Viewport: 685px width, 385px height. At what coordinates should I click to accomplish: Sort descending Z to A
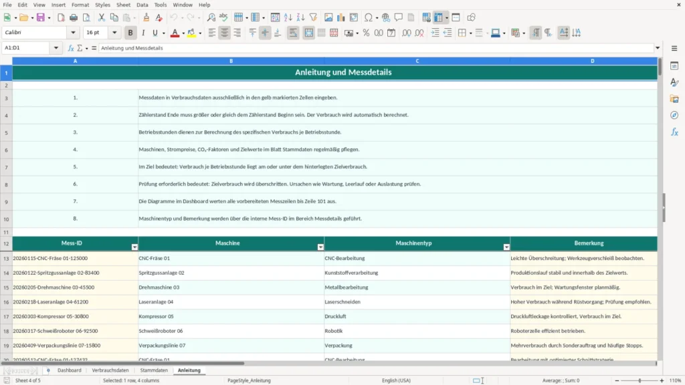coord(300,17)
